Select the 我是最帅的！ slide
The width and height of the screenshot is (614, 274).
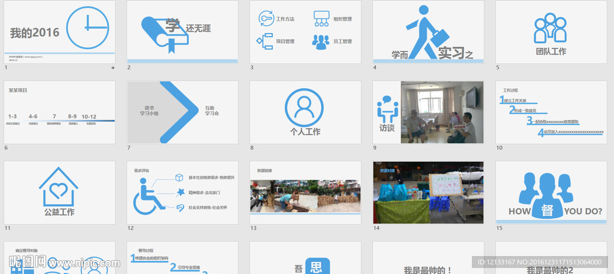428,258
